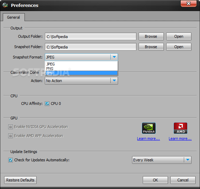
Task: Browse for the Snapshot Folder
Action: [151, 47]
